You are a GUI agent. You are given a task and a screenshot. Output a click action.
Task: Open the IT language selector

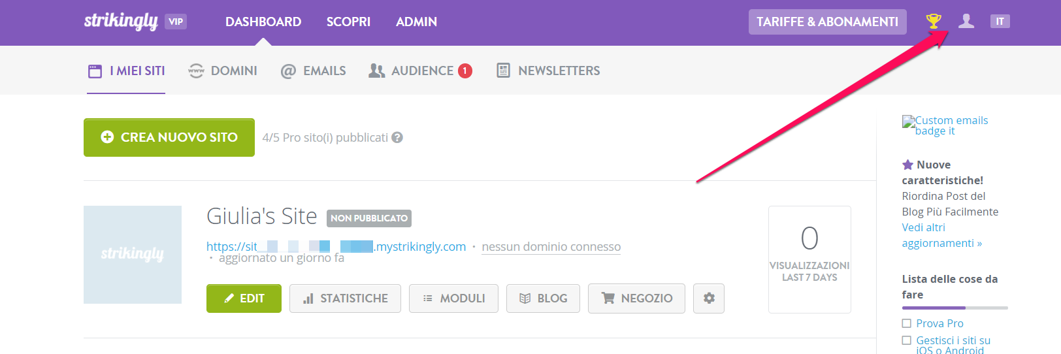tap(1000, 22)
